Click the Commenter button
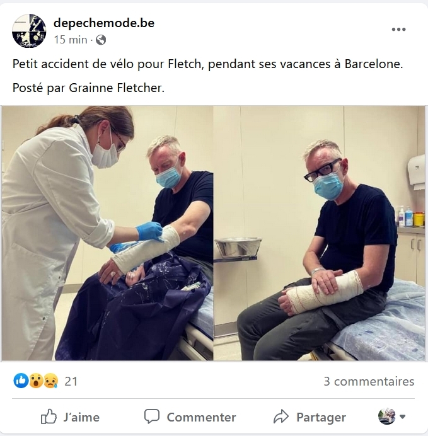This screenshot has height=436, width=428. (190, 417)
